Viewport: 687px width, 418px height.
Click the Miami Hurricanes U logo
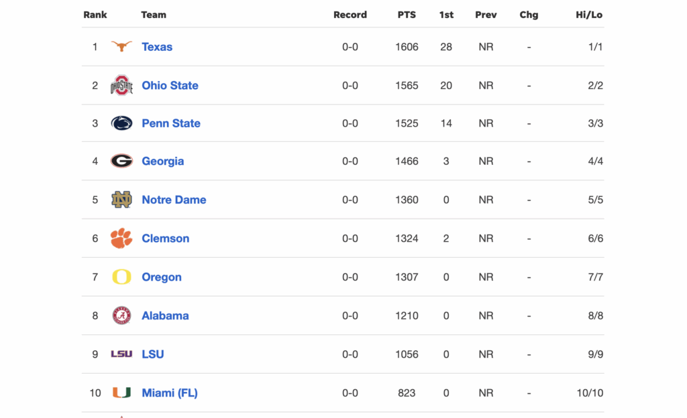click(x=121, y=393)
